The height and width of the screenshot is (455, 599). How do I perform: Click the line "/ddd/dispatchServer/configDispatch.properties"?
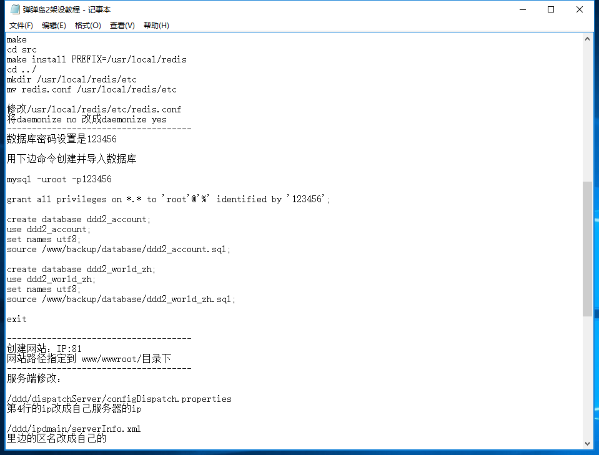[119, 399]
